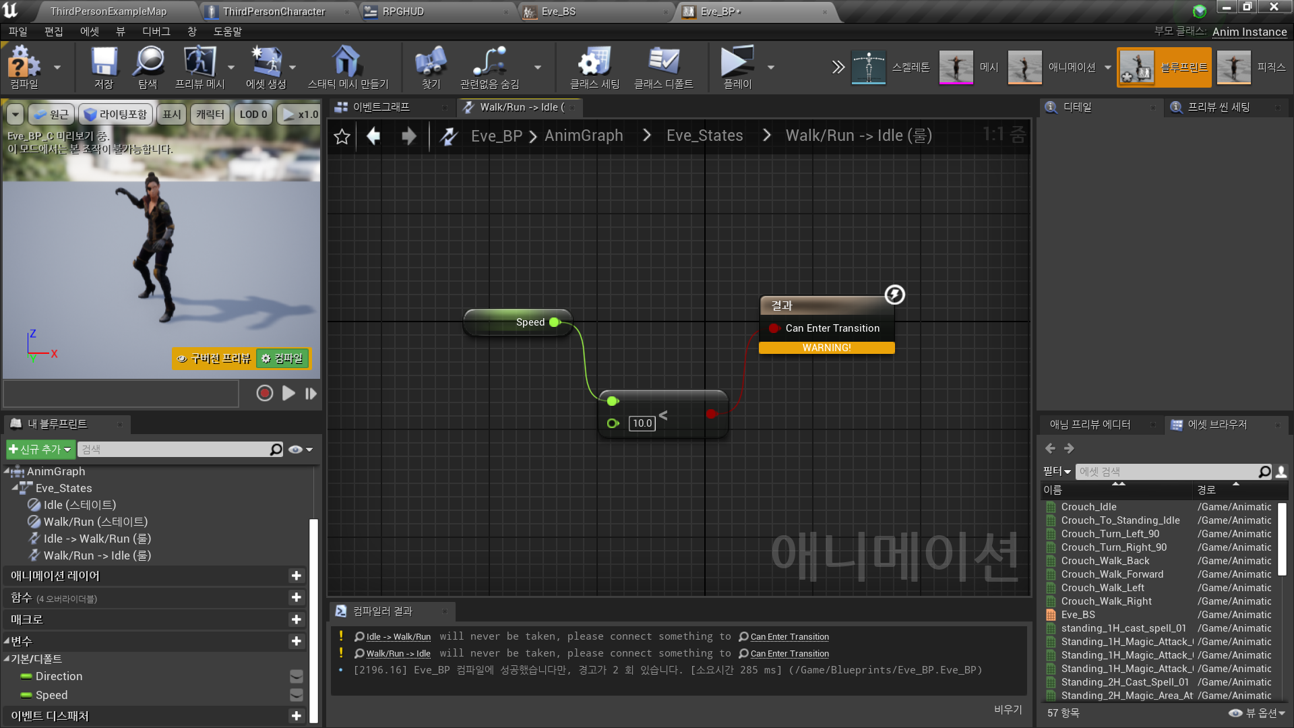1294x728 pixels.
Task: Open the Debug (디버그) menu
Action: coord(156,32)
